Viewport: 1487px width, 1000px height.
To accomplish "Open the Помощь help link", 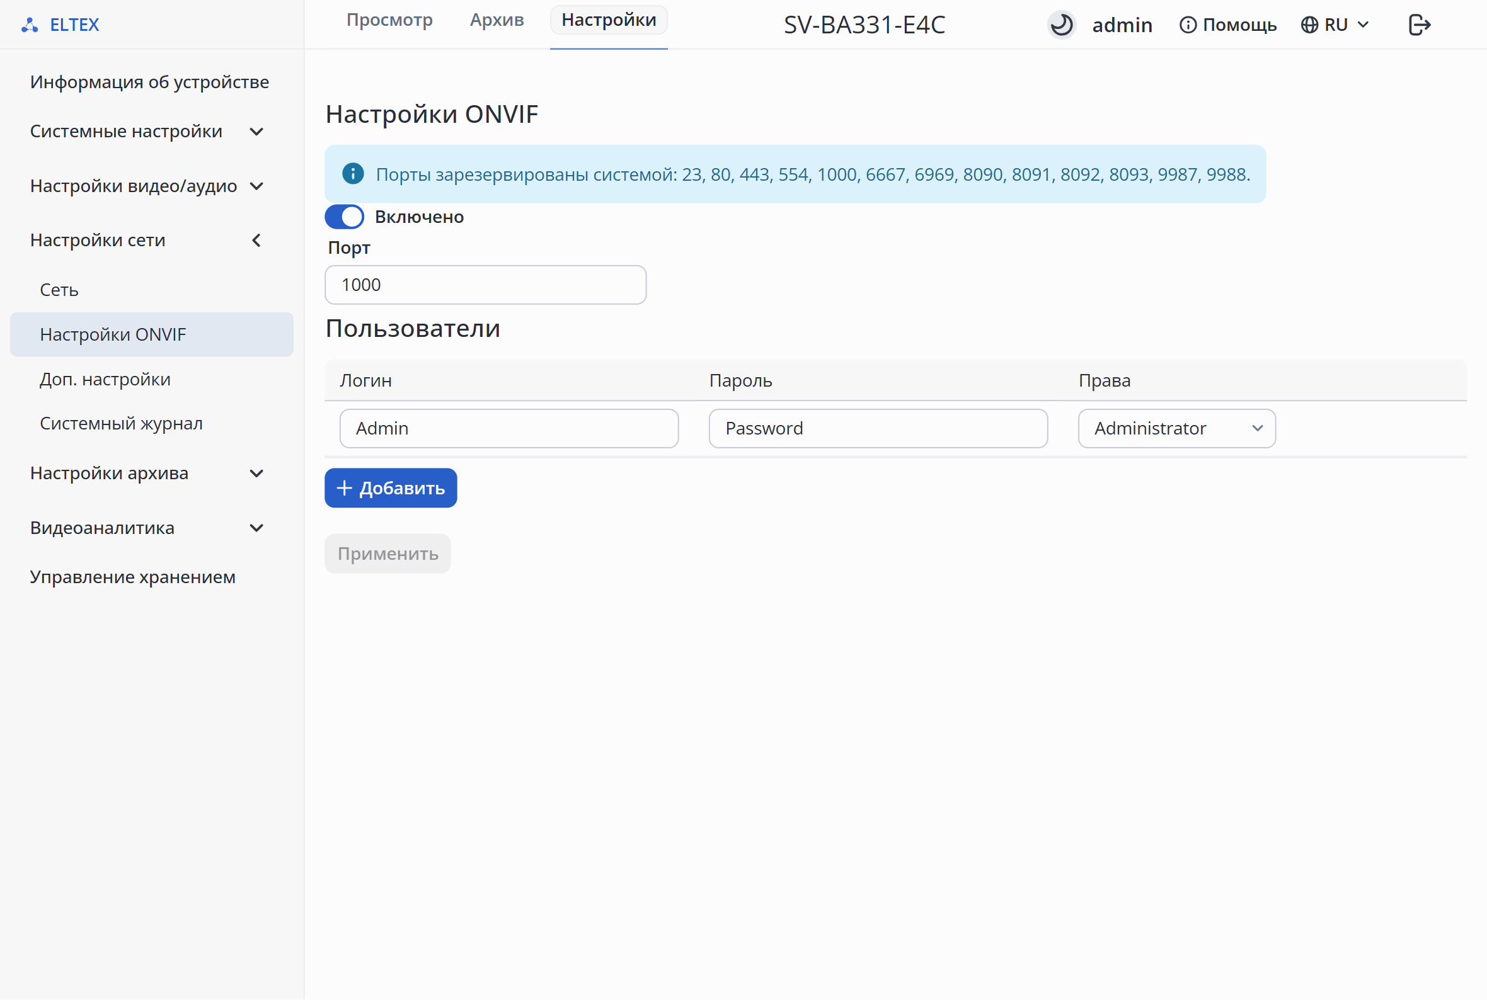I will [x=1228, y=25].
